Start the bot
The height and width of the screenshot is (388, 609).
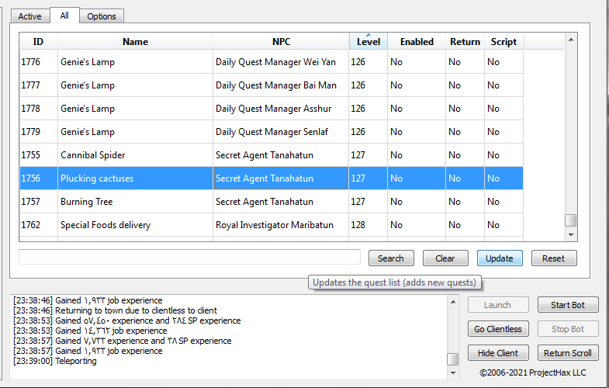pos(567,305)
